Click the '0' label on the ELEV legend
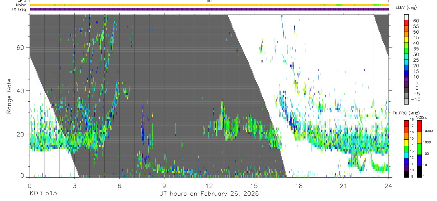The width and height of the screenshot is (437, 201). click(x=417, y=88)
